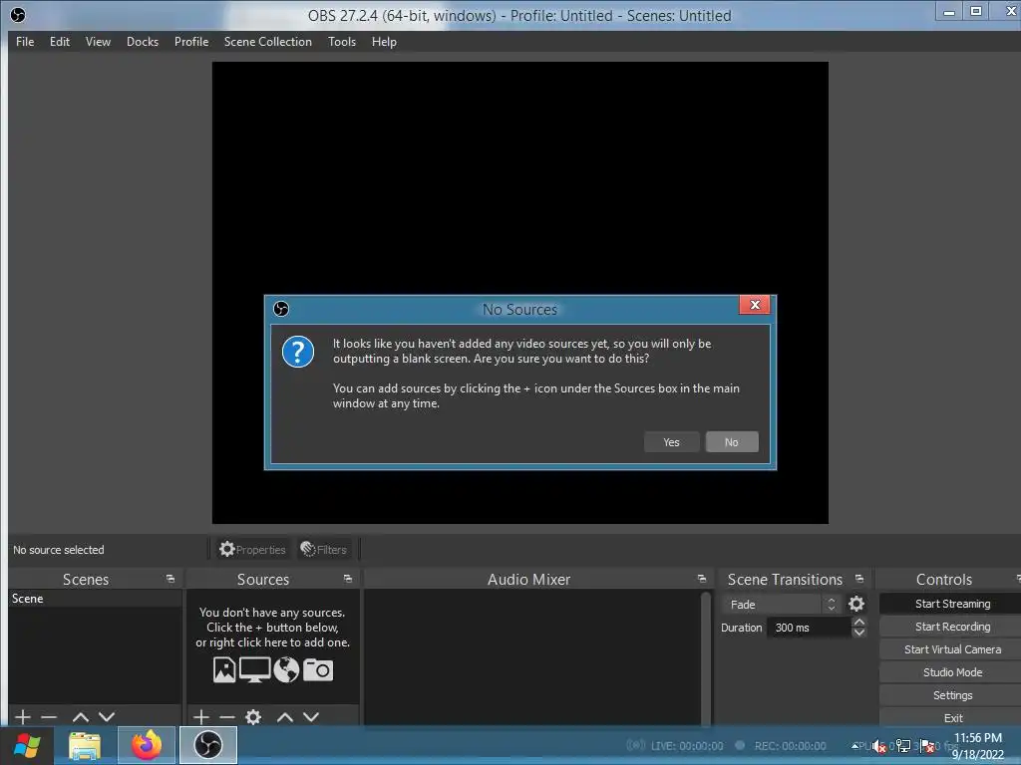Open the Help menu
1021x765 pixels.
384,42
